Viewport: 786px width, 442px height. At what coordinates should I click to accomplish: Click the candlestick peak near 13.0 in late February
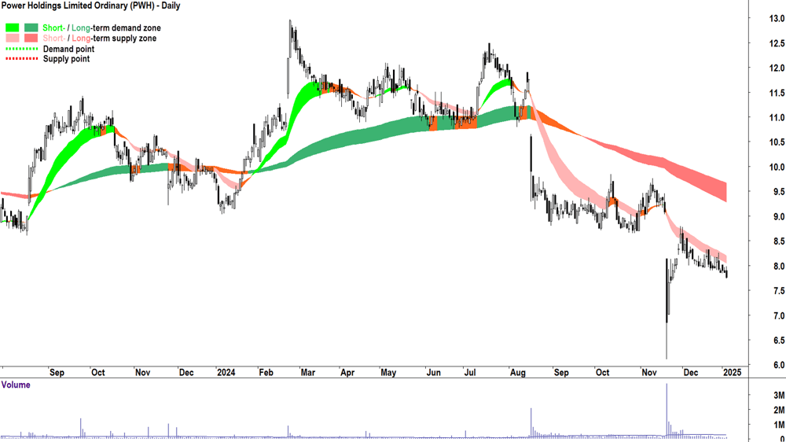(x=290, y=38)
